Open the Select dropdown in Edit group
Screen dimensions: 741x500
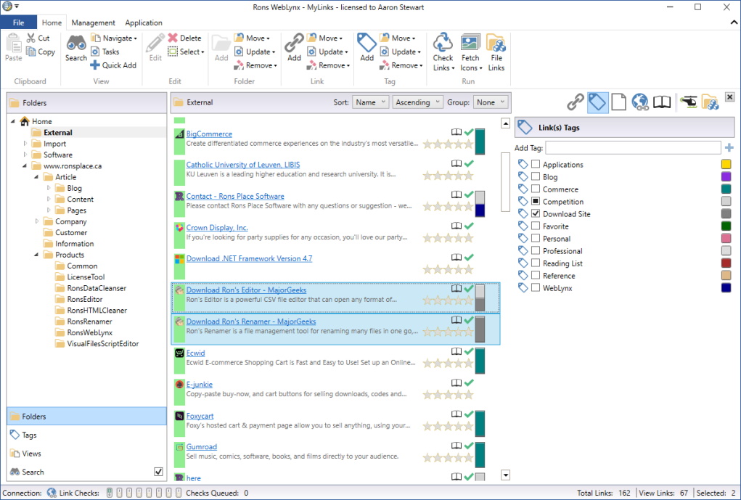[x=187, y=52]
